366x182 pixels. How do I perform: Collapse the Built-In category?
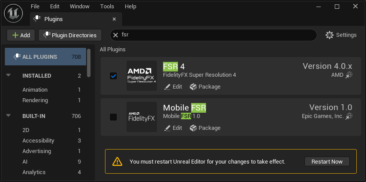click(x=8, y=116)
